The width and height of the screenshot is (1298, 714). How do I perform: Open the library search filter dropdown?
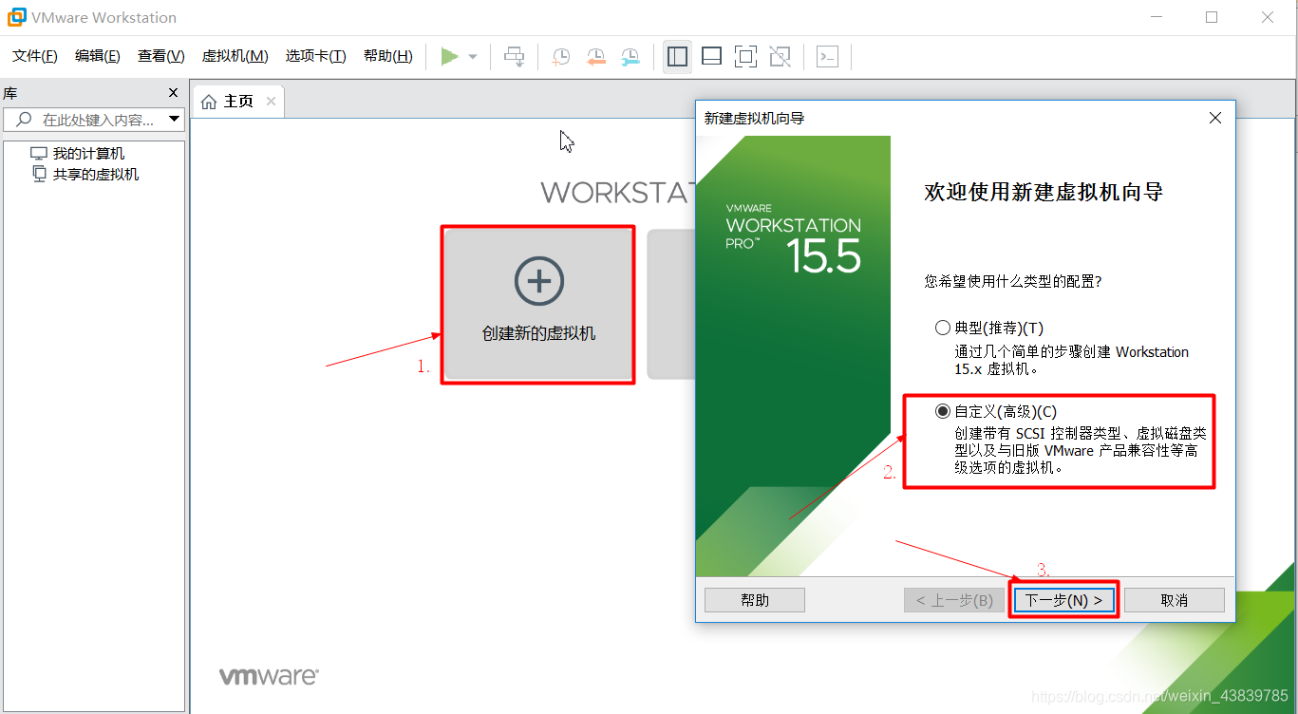coord(174,120)
